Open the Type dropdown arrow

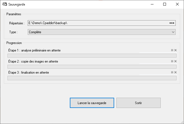click(173, 32)
